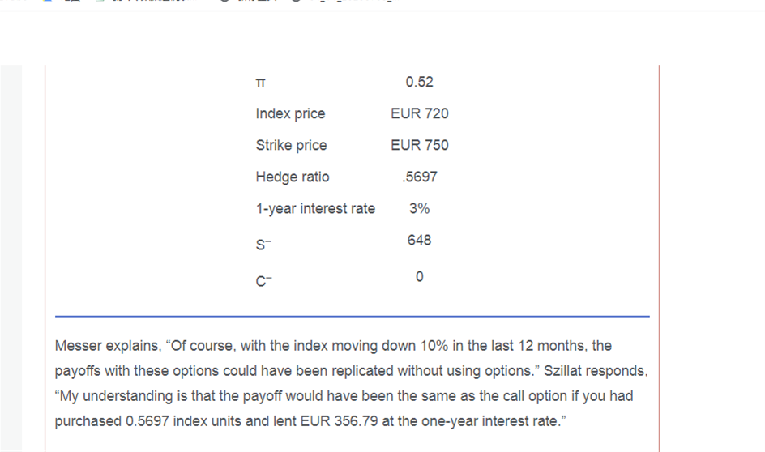The height and width of the screenshot is (452, 765).
Task: Click the S⁻ symbol label
Action: (x=263, y=245)
